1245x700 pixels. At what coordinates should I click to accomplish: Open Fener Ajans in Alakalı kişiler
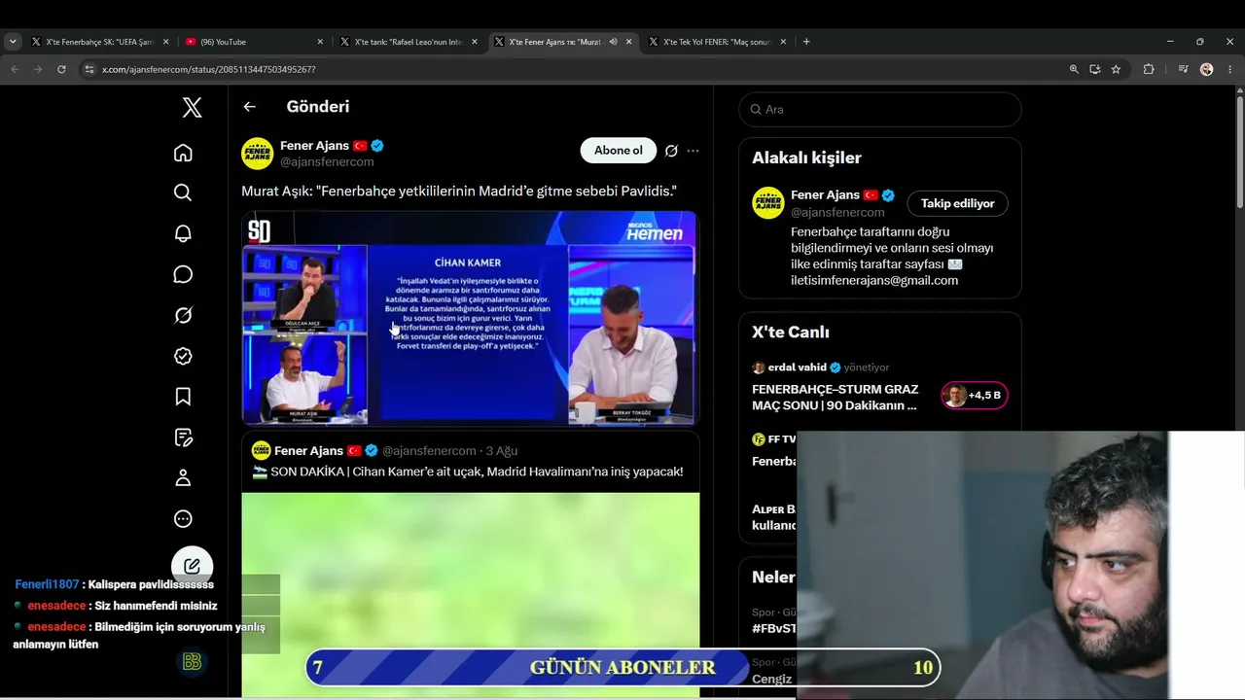click(825, 194)
